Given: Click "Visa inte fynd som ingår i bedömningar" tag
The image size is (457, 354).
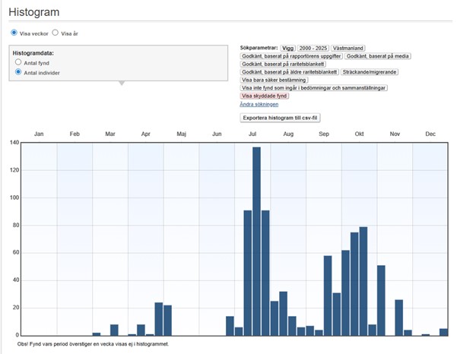Looking at the screenshot, I should pos(313,88).
